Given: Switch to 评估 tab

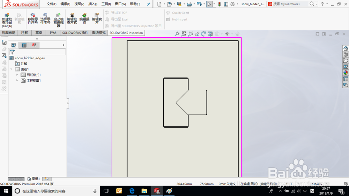Looking at the screenshot, I should (x=53, y=33).
